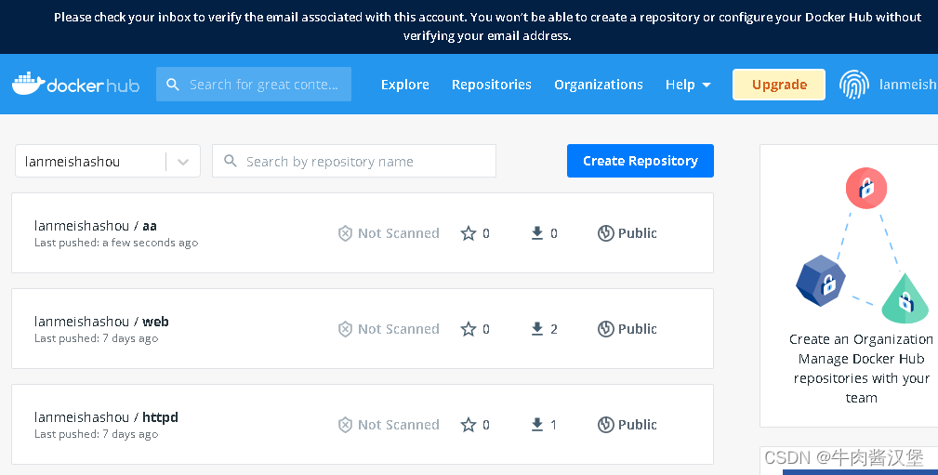Click the download icon in the web row
Image resolution: width=938 pixels, height=475 pixels.
pos(537,328)
